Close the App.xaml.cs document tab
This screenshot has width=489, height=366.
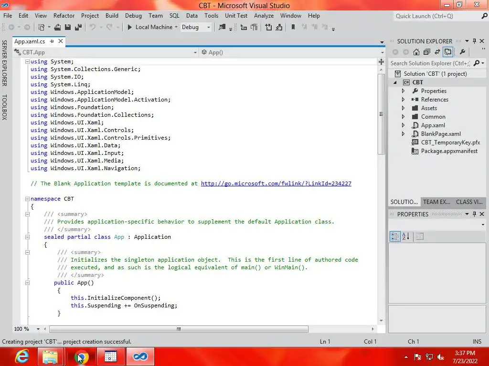click(61, 41)
